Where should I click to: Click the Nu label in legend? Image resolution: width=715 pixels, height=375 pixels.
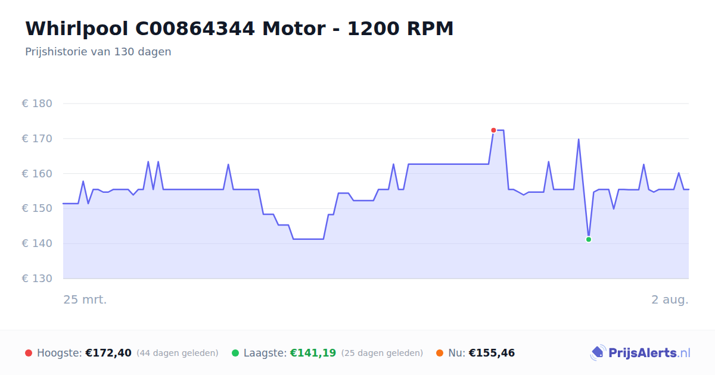(x=456, y=353)
